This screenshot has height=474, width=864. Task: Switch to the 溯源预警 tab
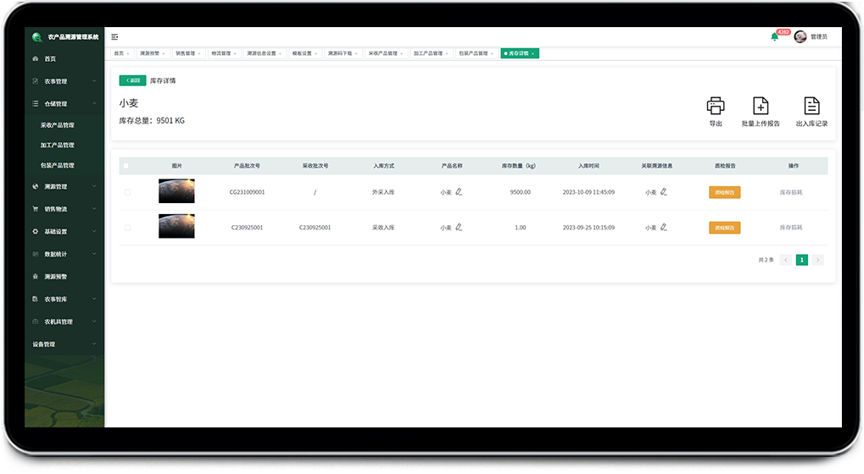tap(152, 53)
